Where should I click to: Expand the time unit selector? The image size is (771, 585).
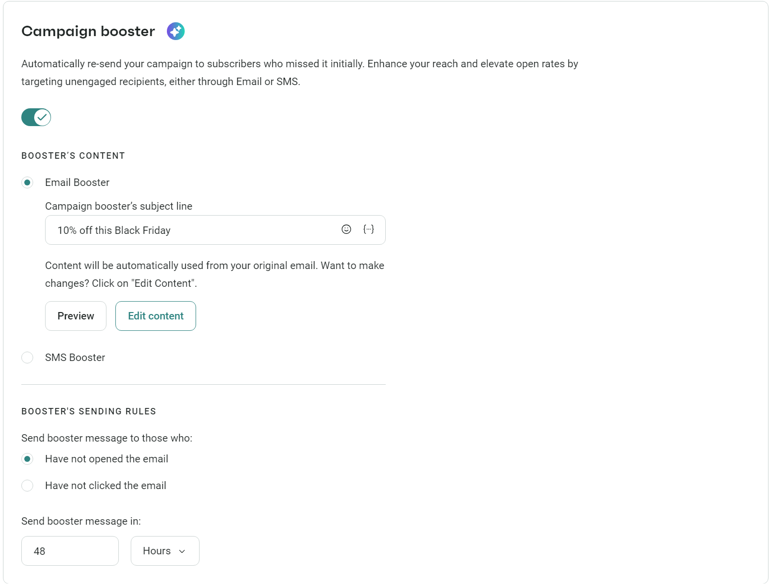(165, 550)
